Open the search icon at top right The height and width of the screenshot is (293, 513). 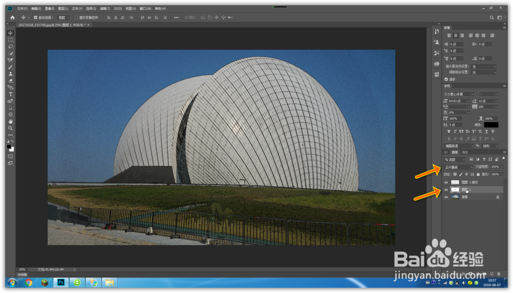click(491, 17)
